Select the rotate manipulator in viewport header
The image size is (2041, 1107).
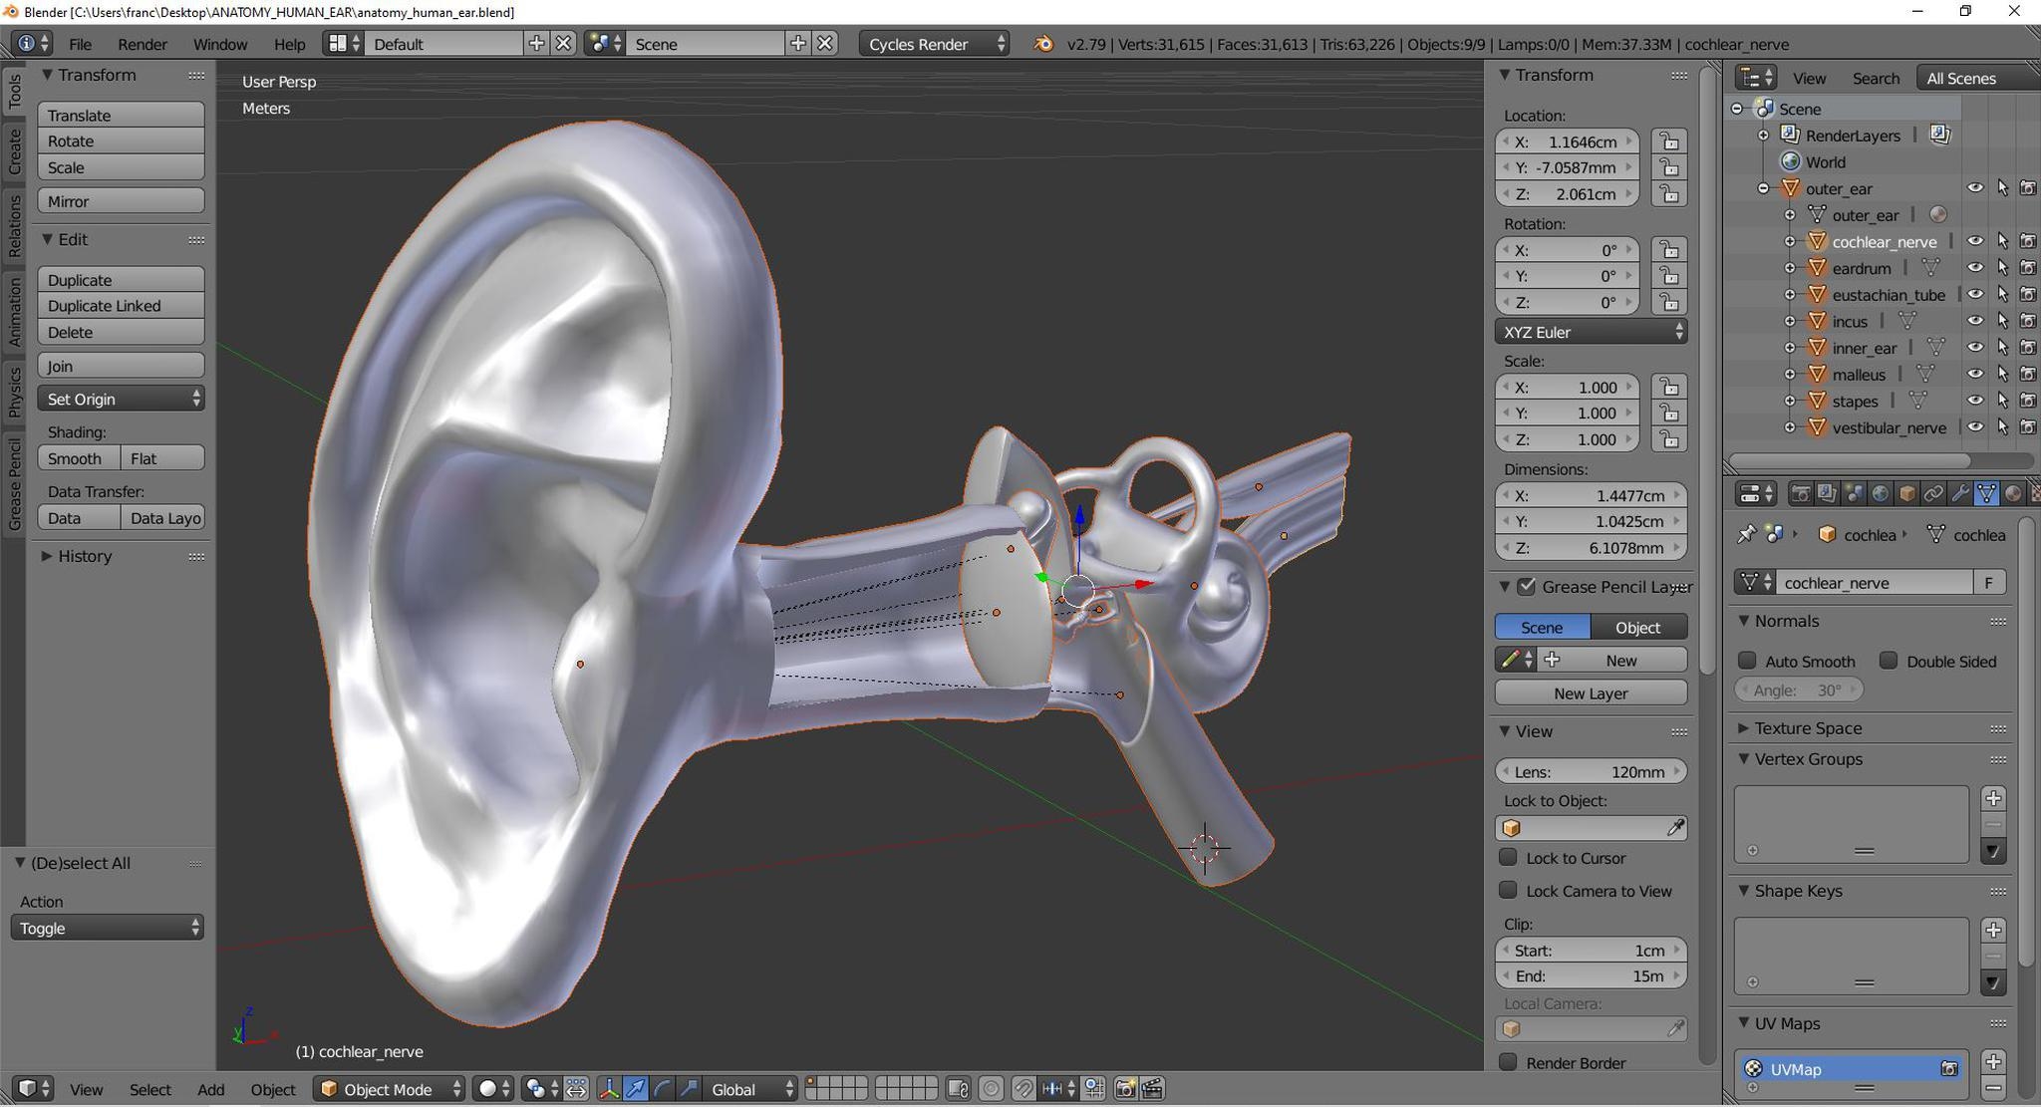664,1089
